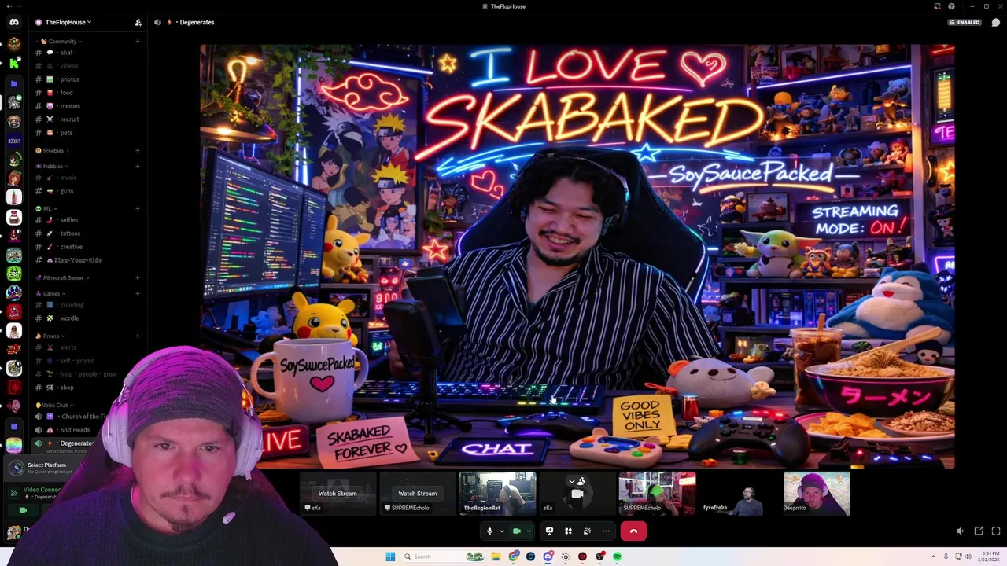Open the chat bubble icon in the header
Image resolution: width=1007 pixels, height=566 pixels.
click(995, 22)
